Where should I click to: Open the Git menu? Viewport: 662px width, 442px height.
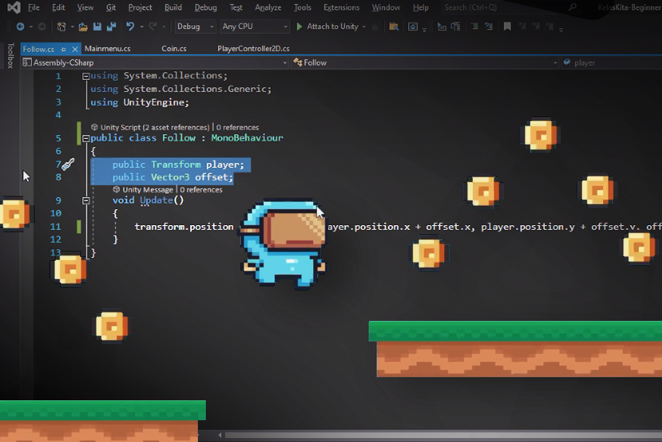pyautogui.click(x=111, y=7)
